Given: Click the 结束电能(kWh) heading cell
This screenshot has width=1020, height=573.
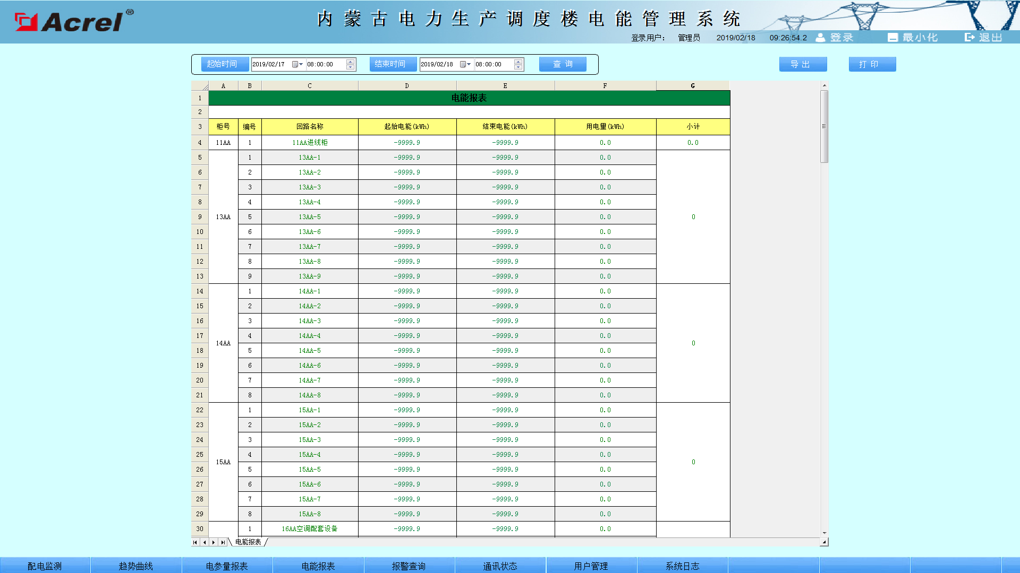Looking at the screenshot, I should (x=505, y=127).
